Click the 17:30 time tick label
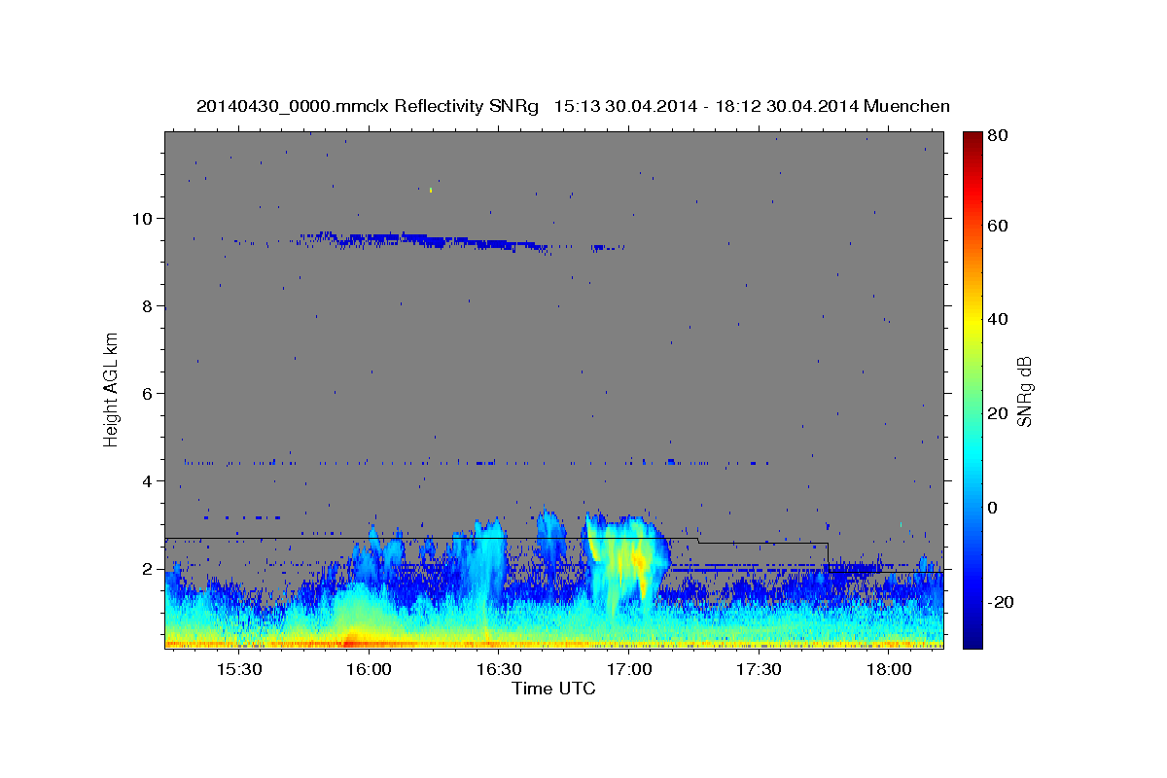Screen dimensions: 1167x778 (x=759, y=669)
